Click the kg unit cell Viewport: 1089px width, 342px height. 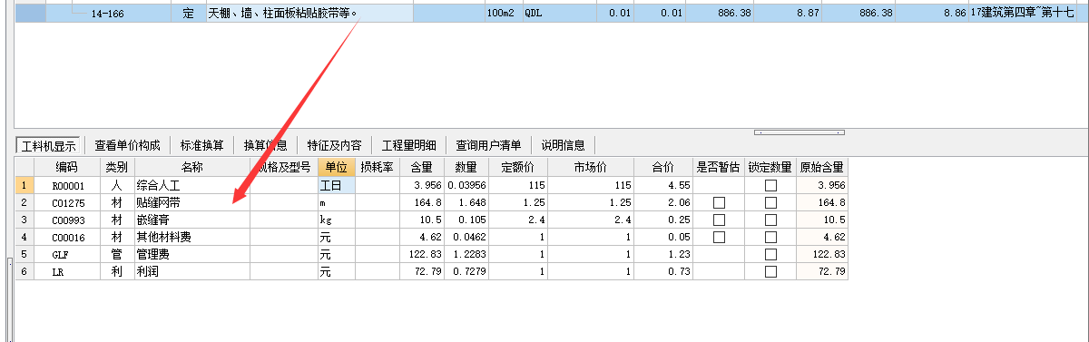pyautogui.click(x=336, y=220)
